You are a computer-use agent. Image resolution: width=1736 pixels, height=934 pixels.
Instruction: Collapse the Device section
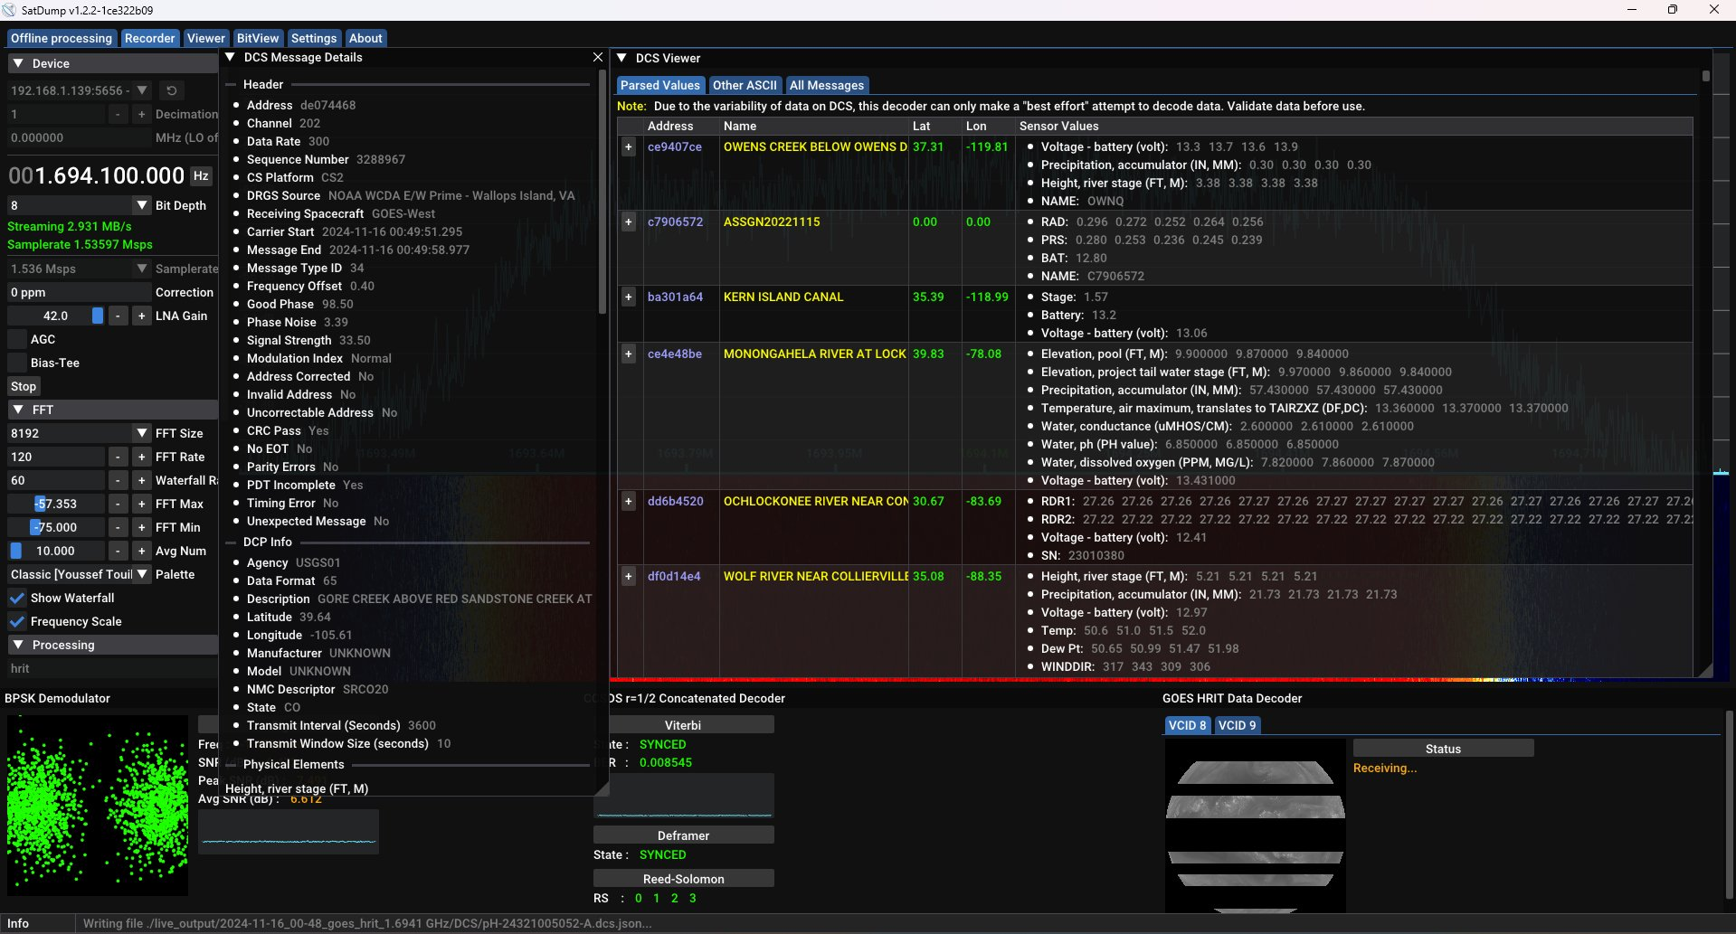(18, 63)
